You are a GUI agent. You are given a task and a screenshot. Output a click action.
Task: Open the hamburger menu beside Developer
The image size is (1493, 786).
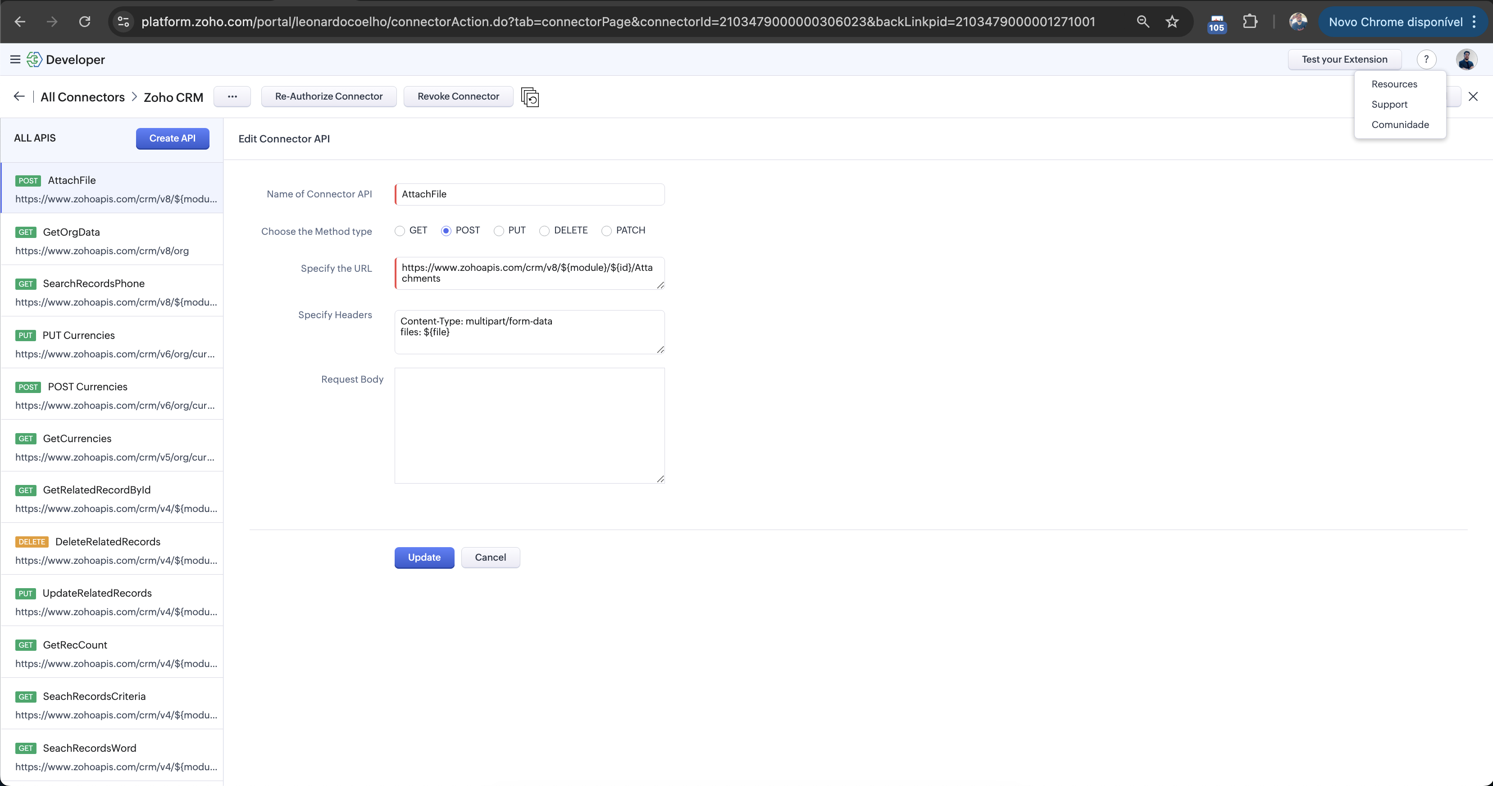[x=15, y=59]
